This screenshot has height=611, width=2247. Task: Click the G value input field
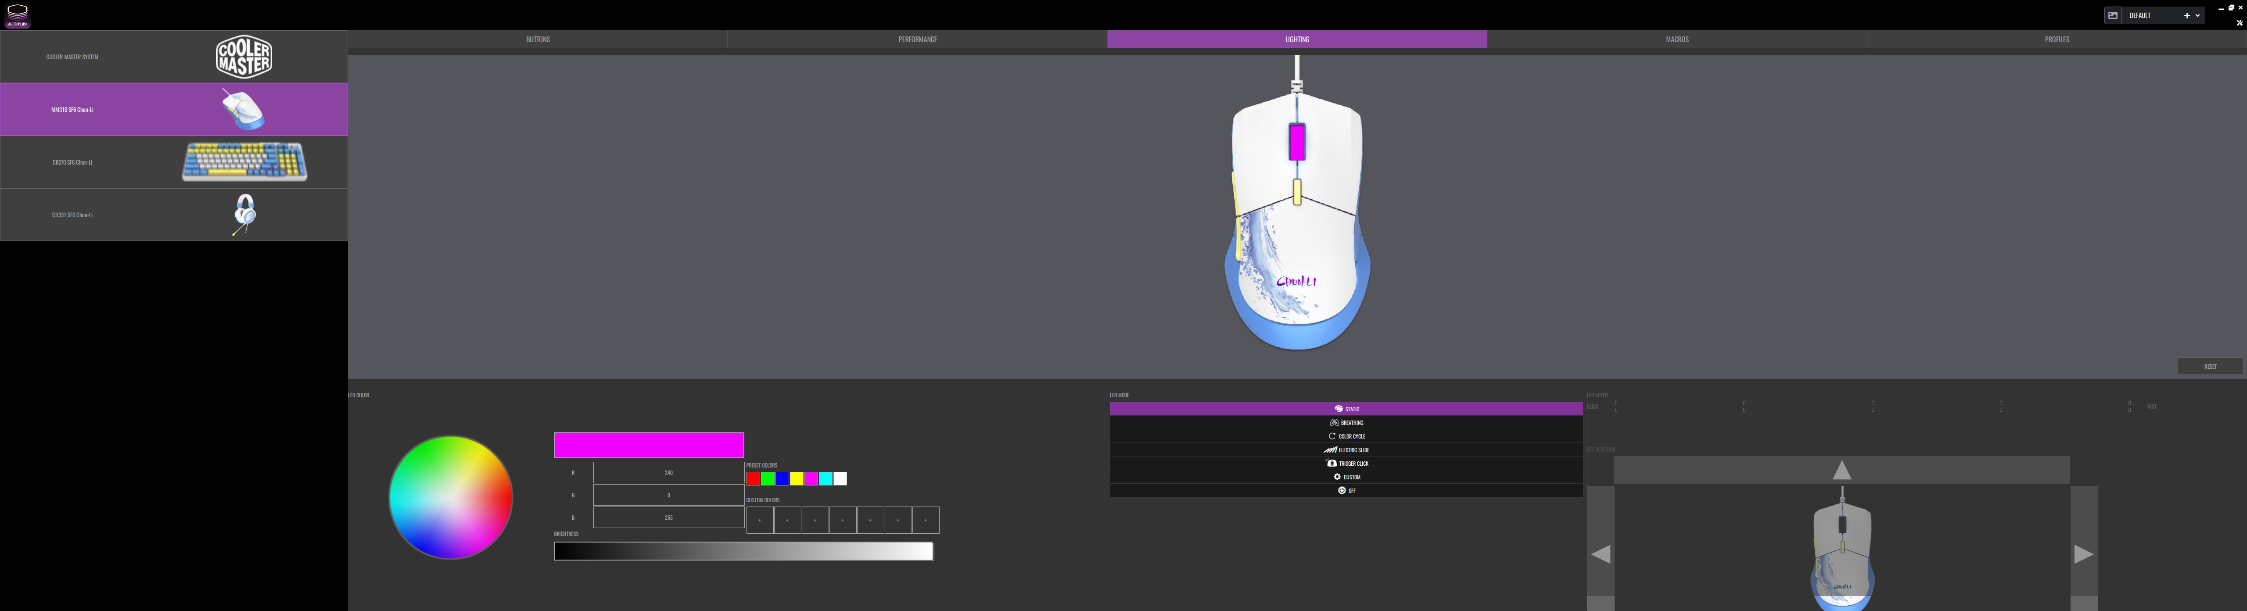(x=668, y=495)
